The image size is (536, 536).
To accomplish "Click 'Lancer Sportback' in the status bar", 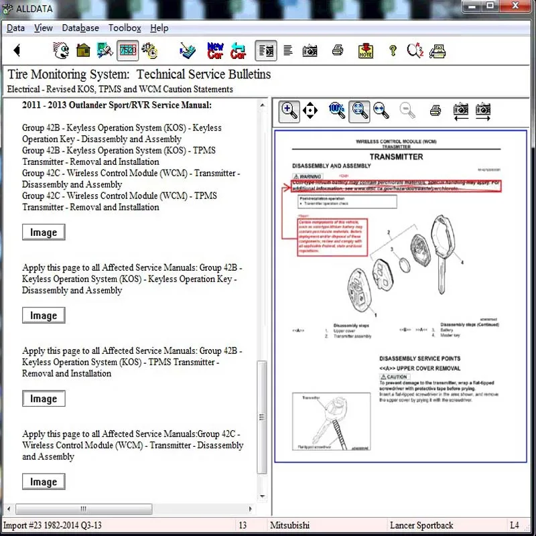I will coord(421,525).
